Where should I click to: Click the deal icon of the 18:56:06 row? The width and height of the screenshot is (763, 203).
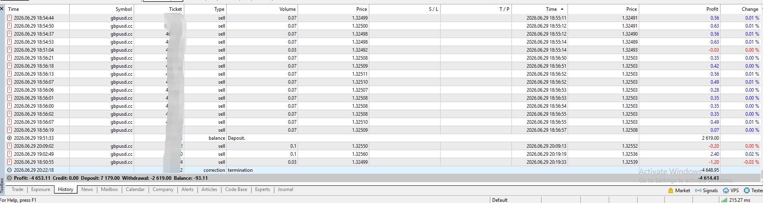click(x=10, y=90)
